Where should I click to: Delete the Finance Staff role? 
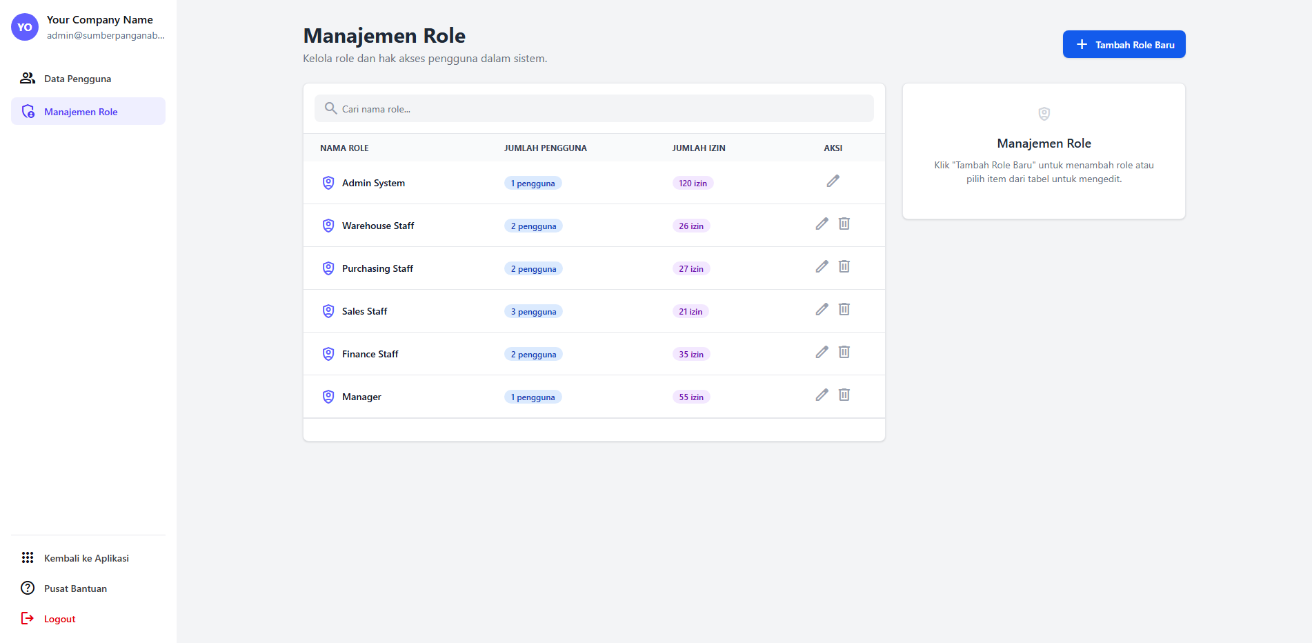tap(844, 353)
